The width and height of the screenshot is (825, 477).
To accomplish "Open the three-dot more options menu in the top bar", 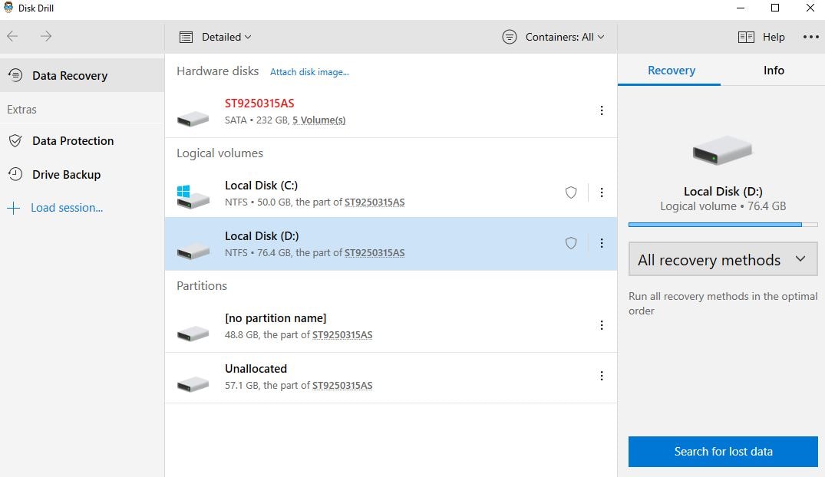I will [810, 37].
